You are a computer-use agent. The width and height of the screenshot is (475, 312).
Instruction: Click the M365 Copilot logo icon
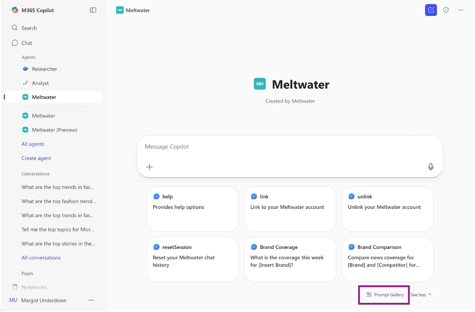click(15, 10)
